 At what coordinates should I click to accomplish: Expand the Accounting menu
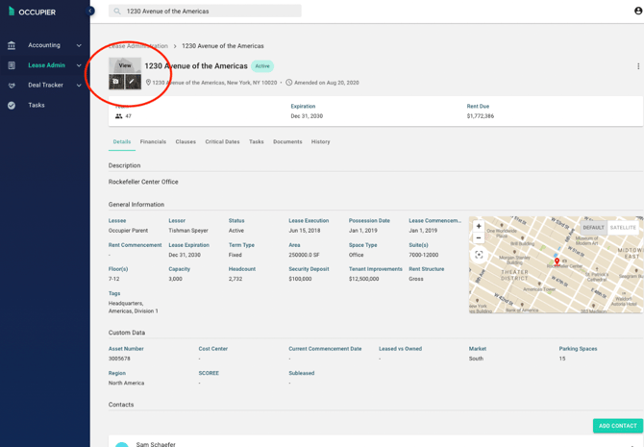point(79,45)
